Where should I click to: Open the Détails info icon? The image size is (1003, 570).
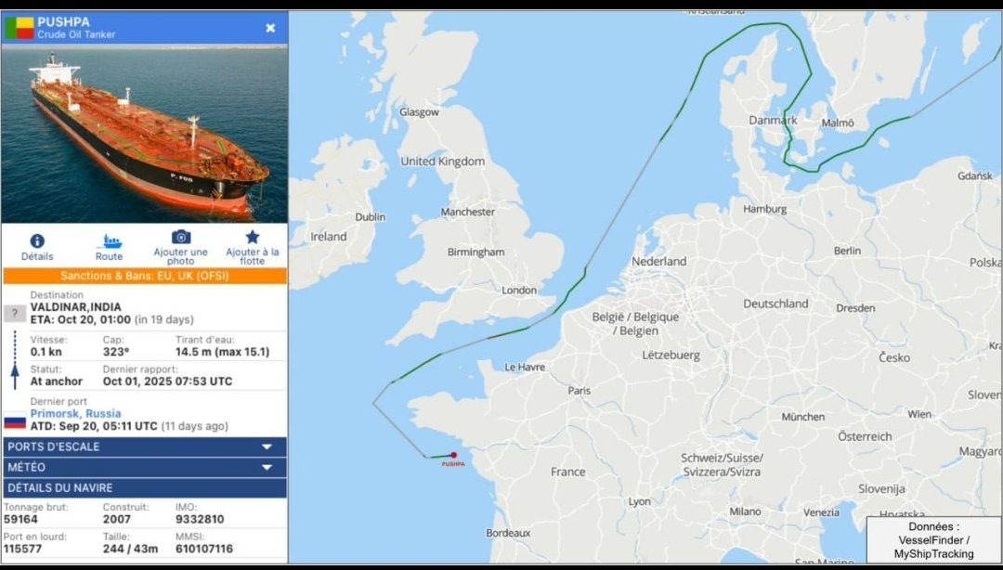pos(37,241)
